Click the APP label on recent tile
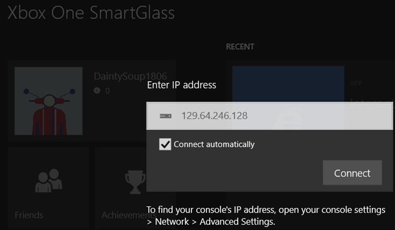 pyautogui.click(x=356, y=83)
